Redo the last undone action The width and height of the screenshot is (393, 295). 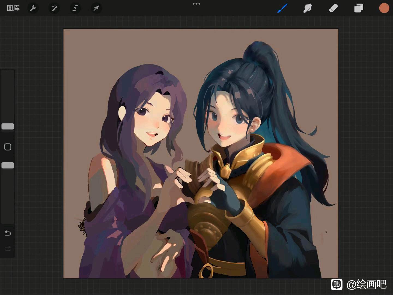pyautogui.click(x=8, y=248)
